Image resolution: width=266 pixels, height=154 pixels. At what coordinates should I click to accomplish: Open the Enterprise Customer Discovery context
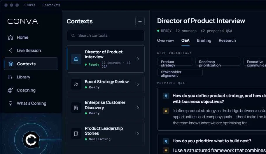pos(106,108)
